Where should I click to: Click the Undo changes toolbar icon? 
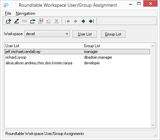coord(49,21)
